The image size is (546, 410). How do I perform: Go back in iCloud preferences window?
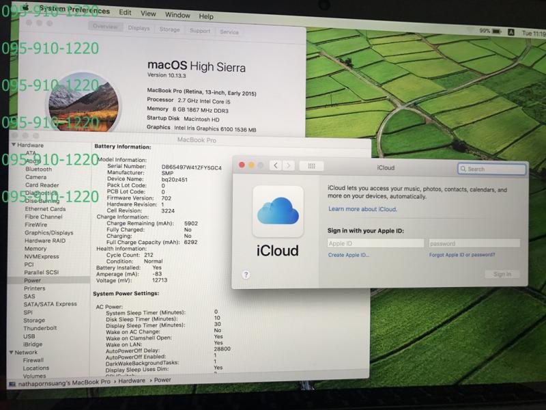[x=276, y=165]
